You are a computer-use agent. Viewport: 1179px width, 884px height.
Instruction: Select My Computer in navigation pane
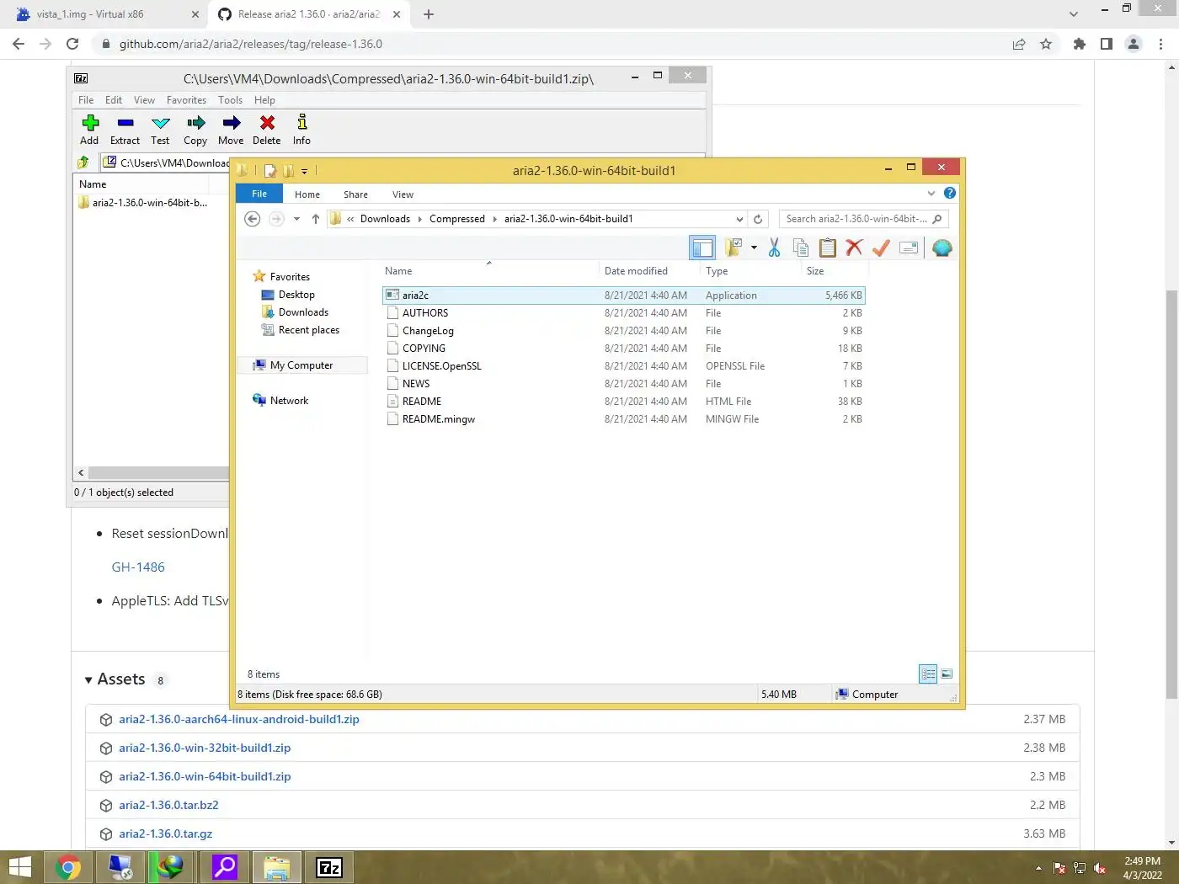[x=301, y=365]
